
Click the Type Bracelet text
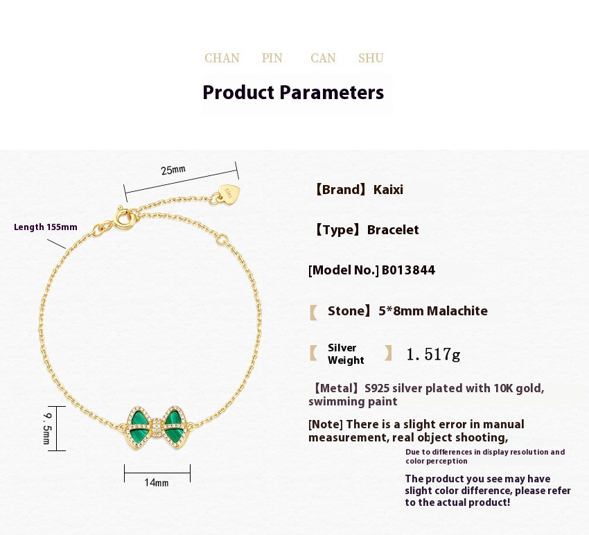[366, 229]
